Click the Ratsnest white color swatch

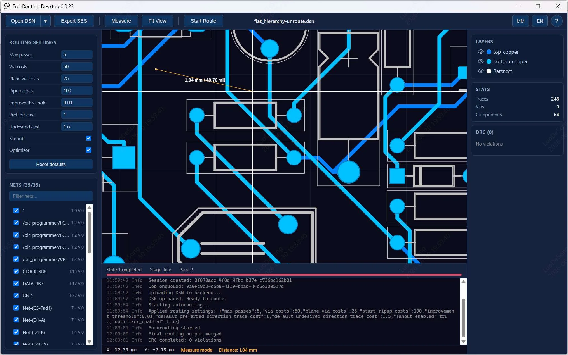(x=489, y=71)
